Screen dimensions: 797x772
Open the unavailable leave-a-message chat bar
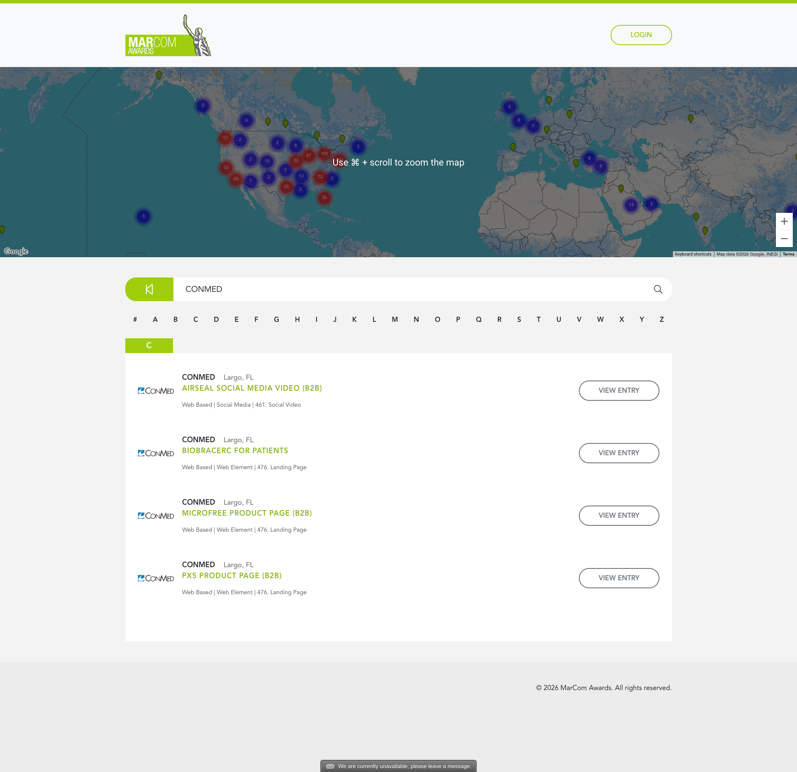[x=398, y=766]
